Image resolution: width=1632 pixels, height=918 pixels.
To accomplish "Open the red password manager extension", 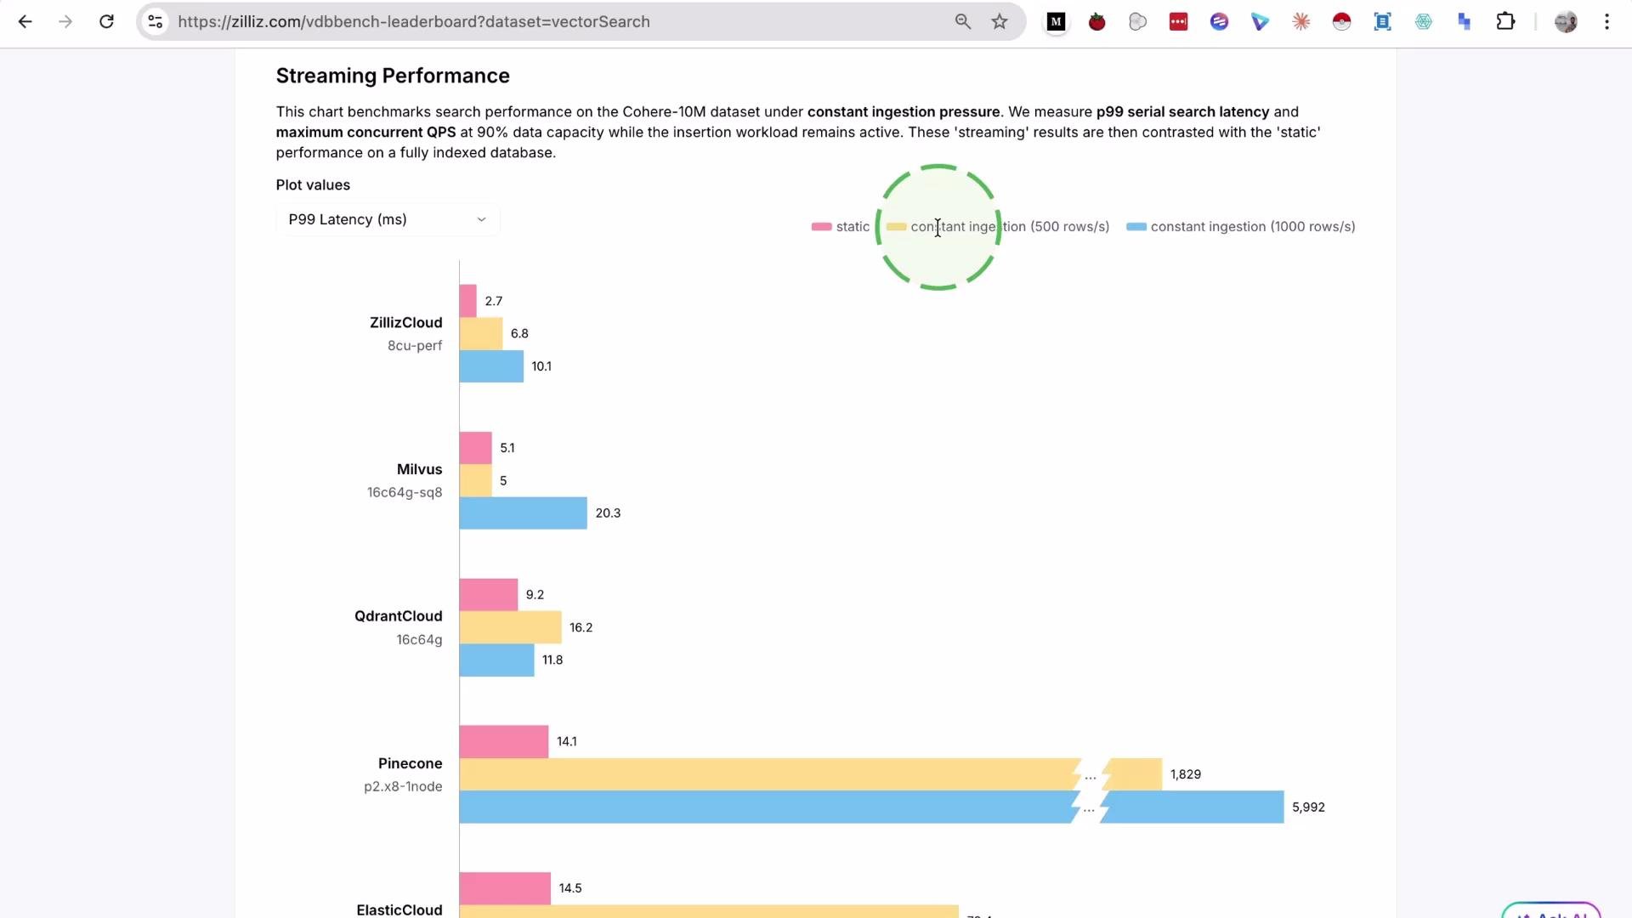I will pyautogui.click(x=1179, y=22).
